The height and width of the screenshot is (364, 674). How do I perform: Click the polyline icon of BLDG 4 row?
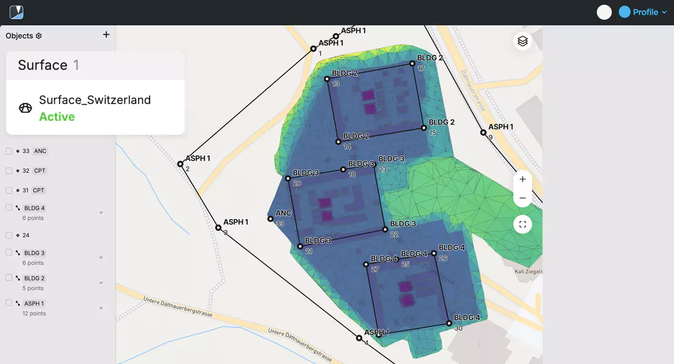point(18,208)
